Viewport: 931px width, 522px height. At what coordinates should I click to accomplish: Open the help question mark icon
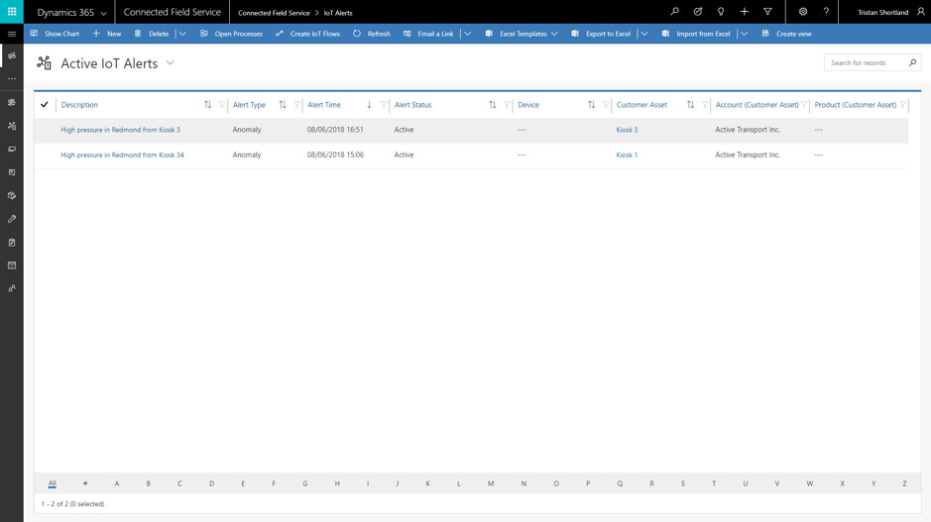pos(826,11)
